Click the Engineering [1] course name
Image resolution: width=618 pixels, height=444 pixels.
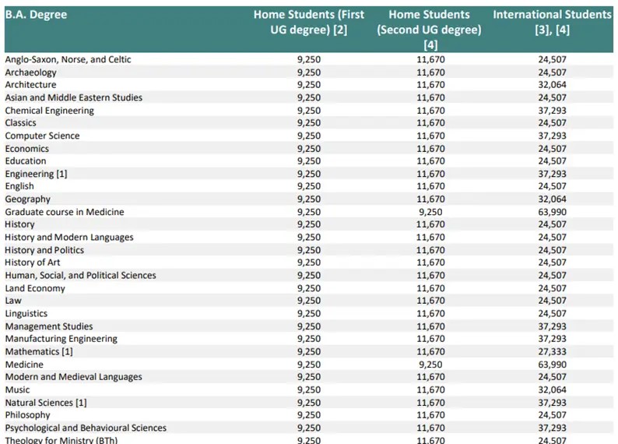click(x=36, y=174)
